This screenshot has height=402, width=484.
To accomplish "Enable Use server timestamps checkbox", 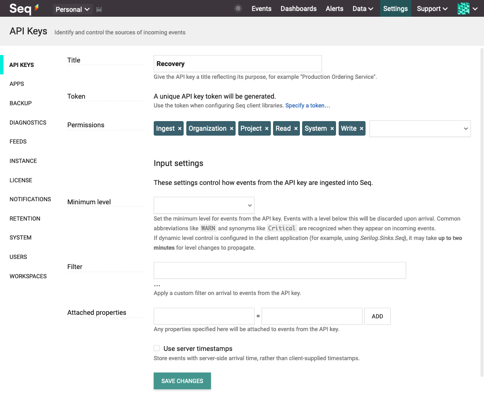I will [157, 348].
